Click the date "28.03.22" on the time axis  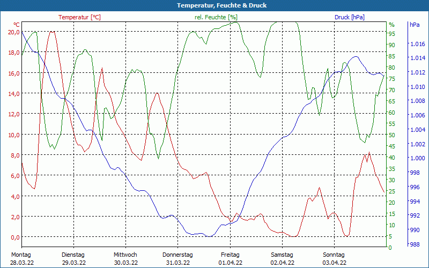point(21,263)
